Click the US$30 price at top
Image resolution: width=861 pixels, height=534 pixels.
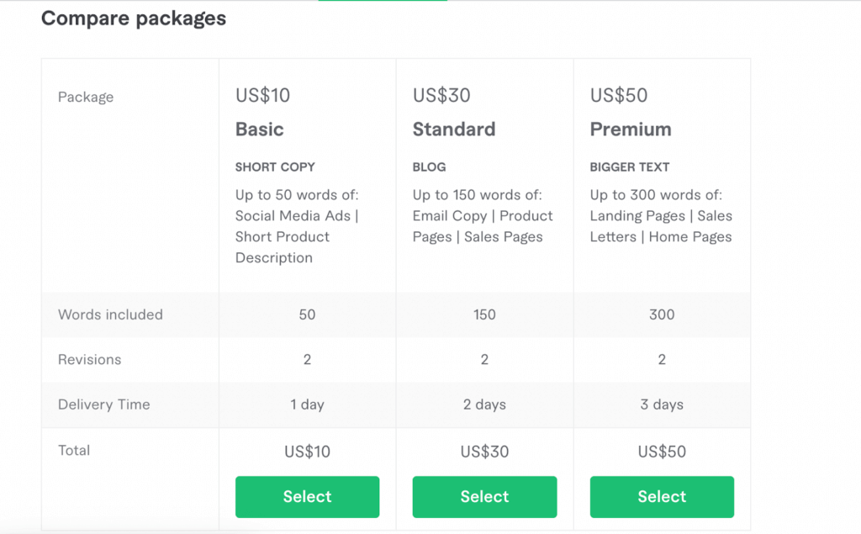click(x=441, y=96)
